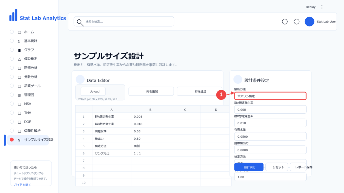Viewport: 344px width, 193px height.
Task: Click the Deploy button
Action: click(x=310, y=7)
